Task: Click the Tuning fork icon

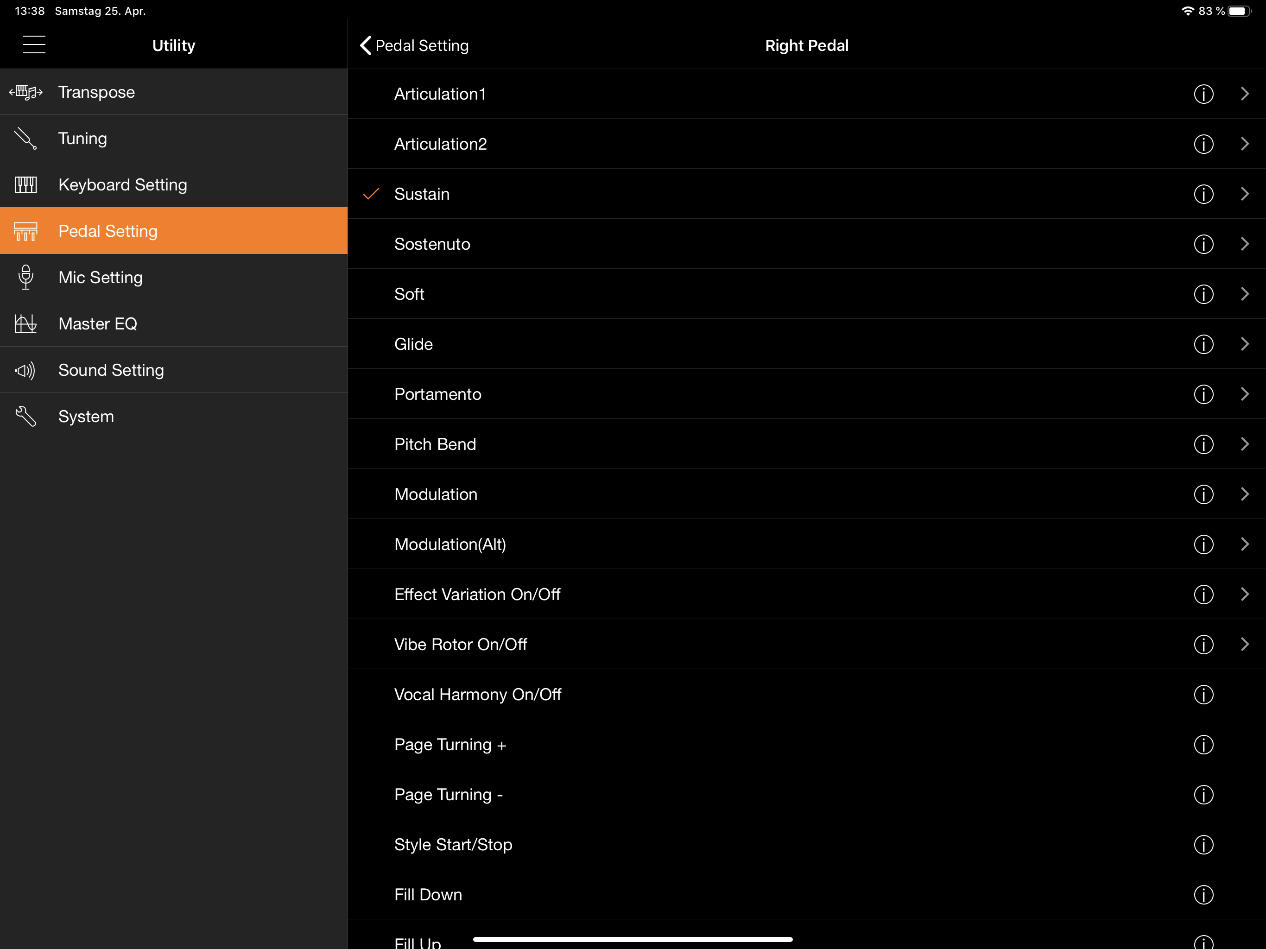Action: click(x=26, y=139)
